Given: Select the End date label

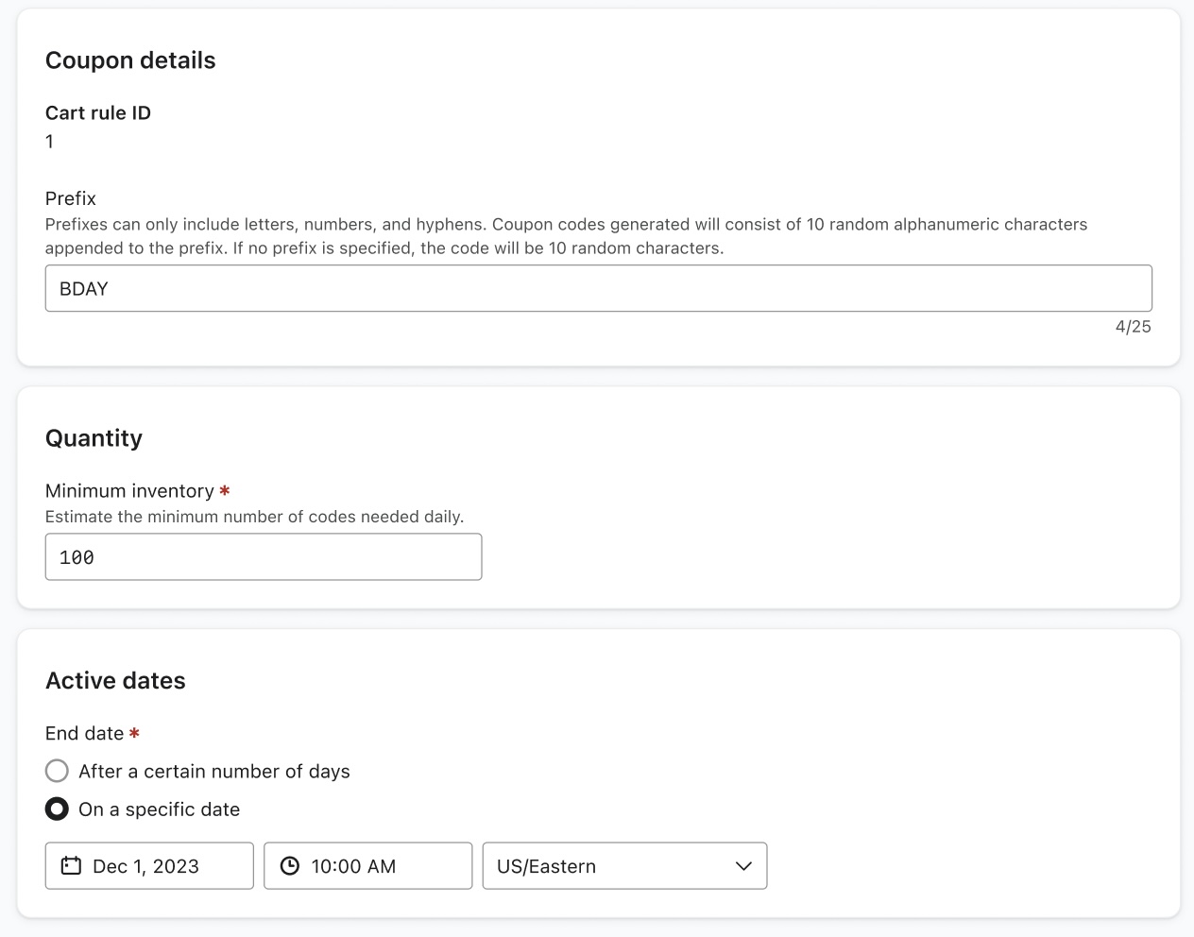Looking at the screenshot, I should [83, 733].
